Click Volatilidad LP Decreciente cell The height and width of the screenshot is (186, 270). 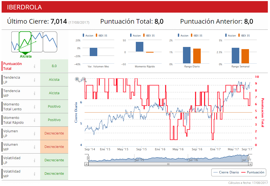(x=54, y=160)
